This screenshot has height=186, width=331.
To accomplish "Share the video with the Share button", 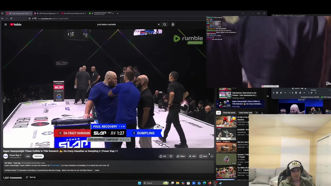I will (x=180, y=156).
